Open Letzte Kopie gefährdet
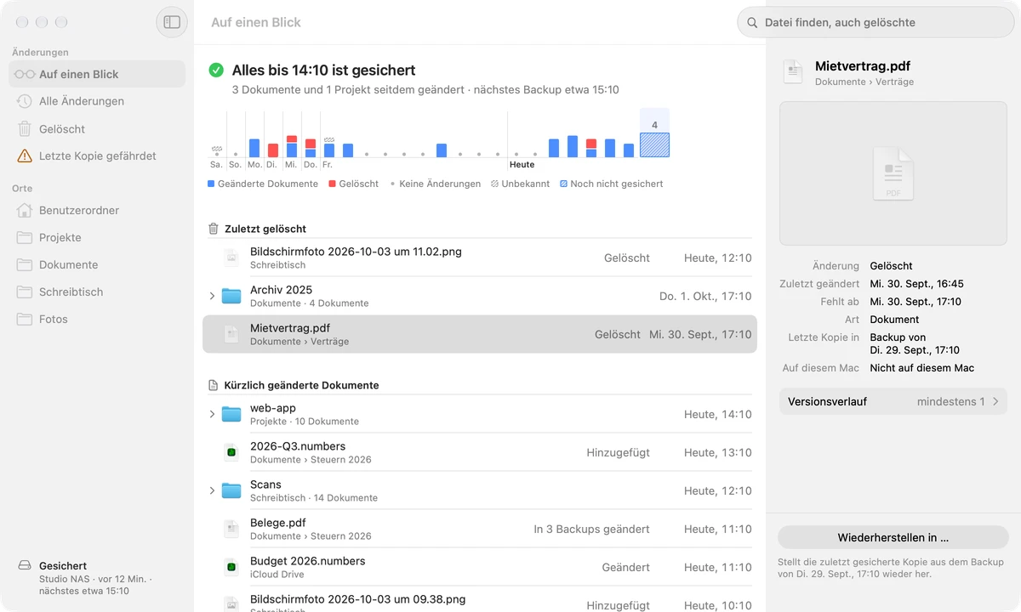Image resolution: width=1021 pixels, height=612 pixels. click(x=97, y=156)
